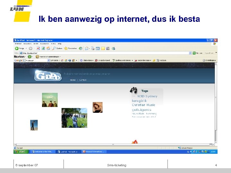This screenshot has width=231, height=173.
Task: Switch to Welcome to the Whit... taskbar window
Action: (43, 152)
